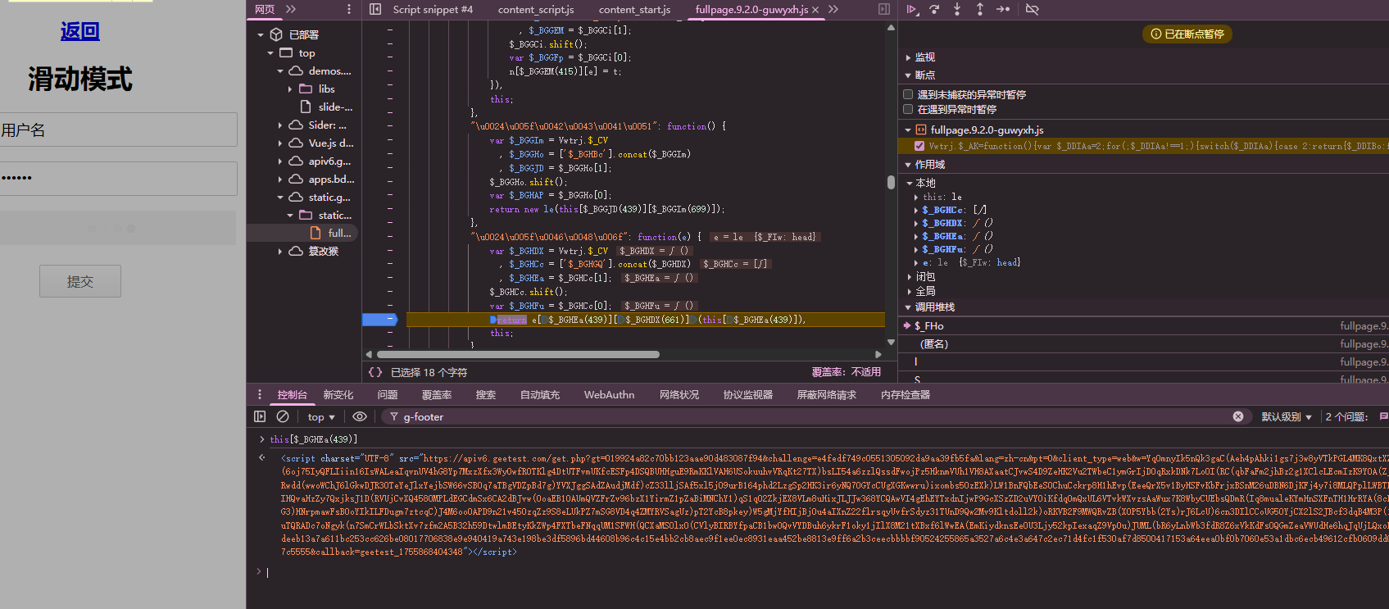
Task: Create a live expression eye icon
Action: pos(360,416)
